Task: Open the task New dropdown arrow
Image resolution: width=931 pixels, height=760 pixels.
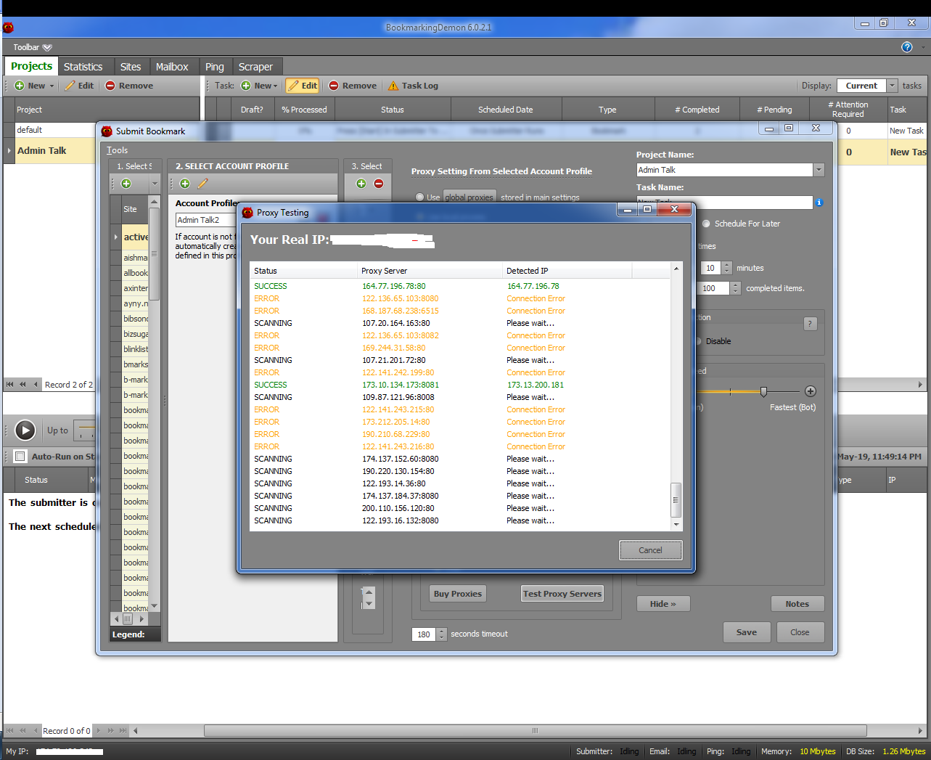Action: 277,86
